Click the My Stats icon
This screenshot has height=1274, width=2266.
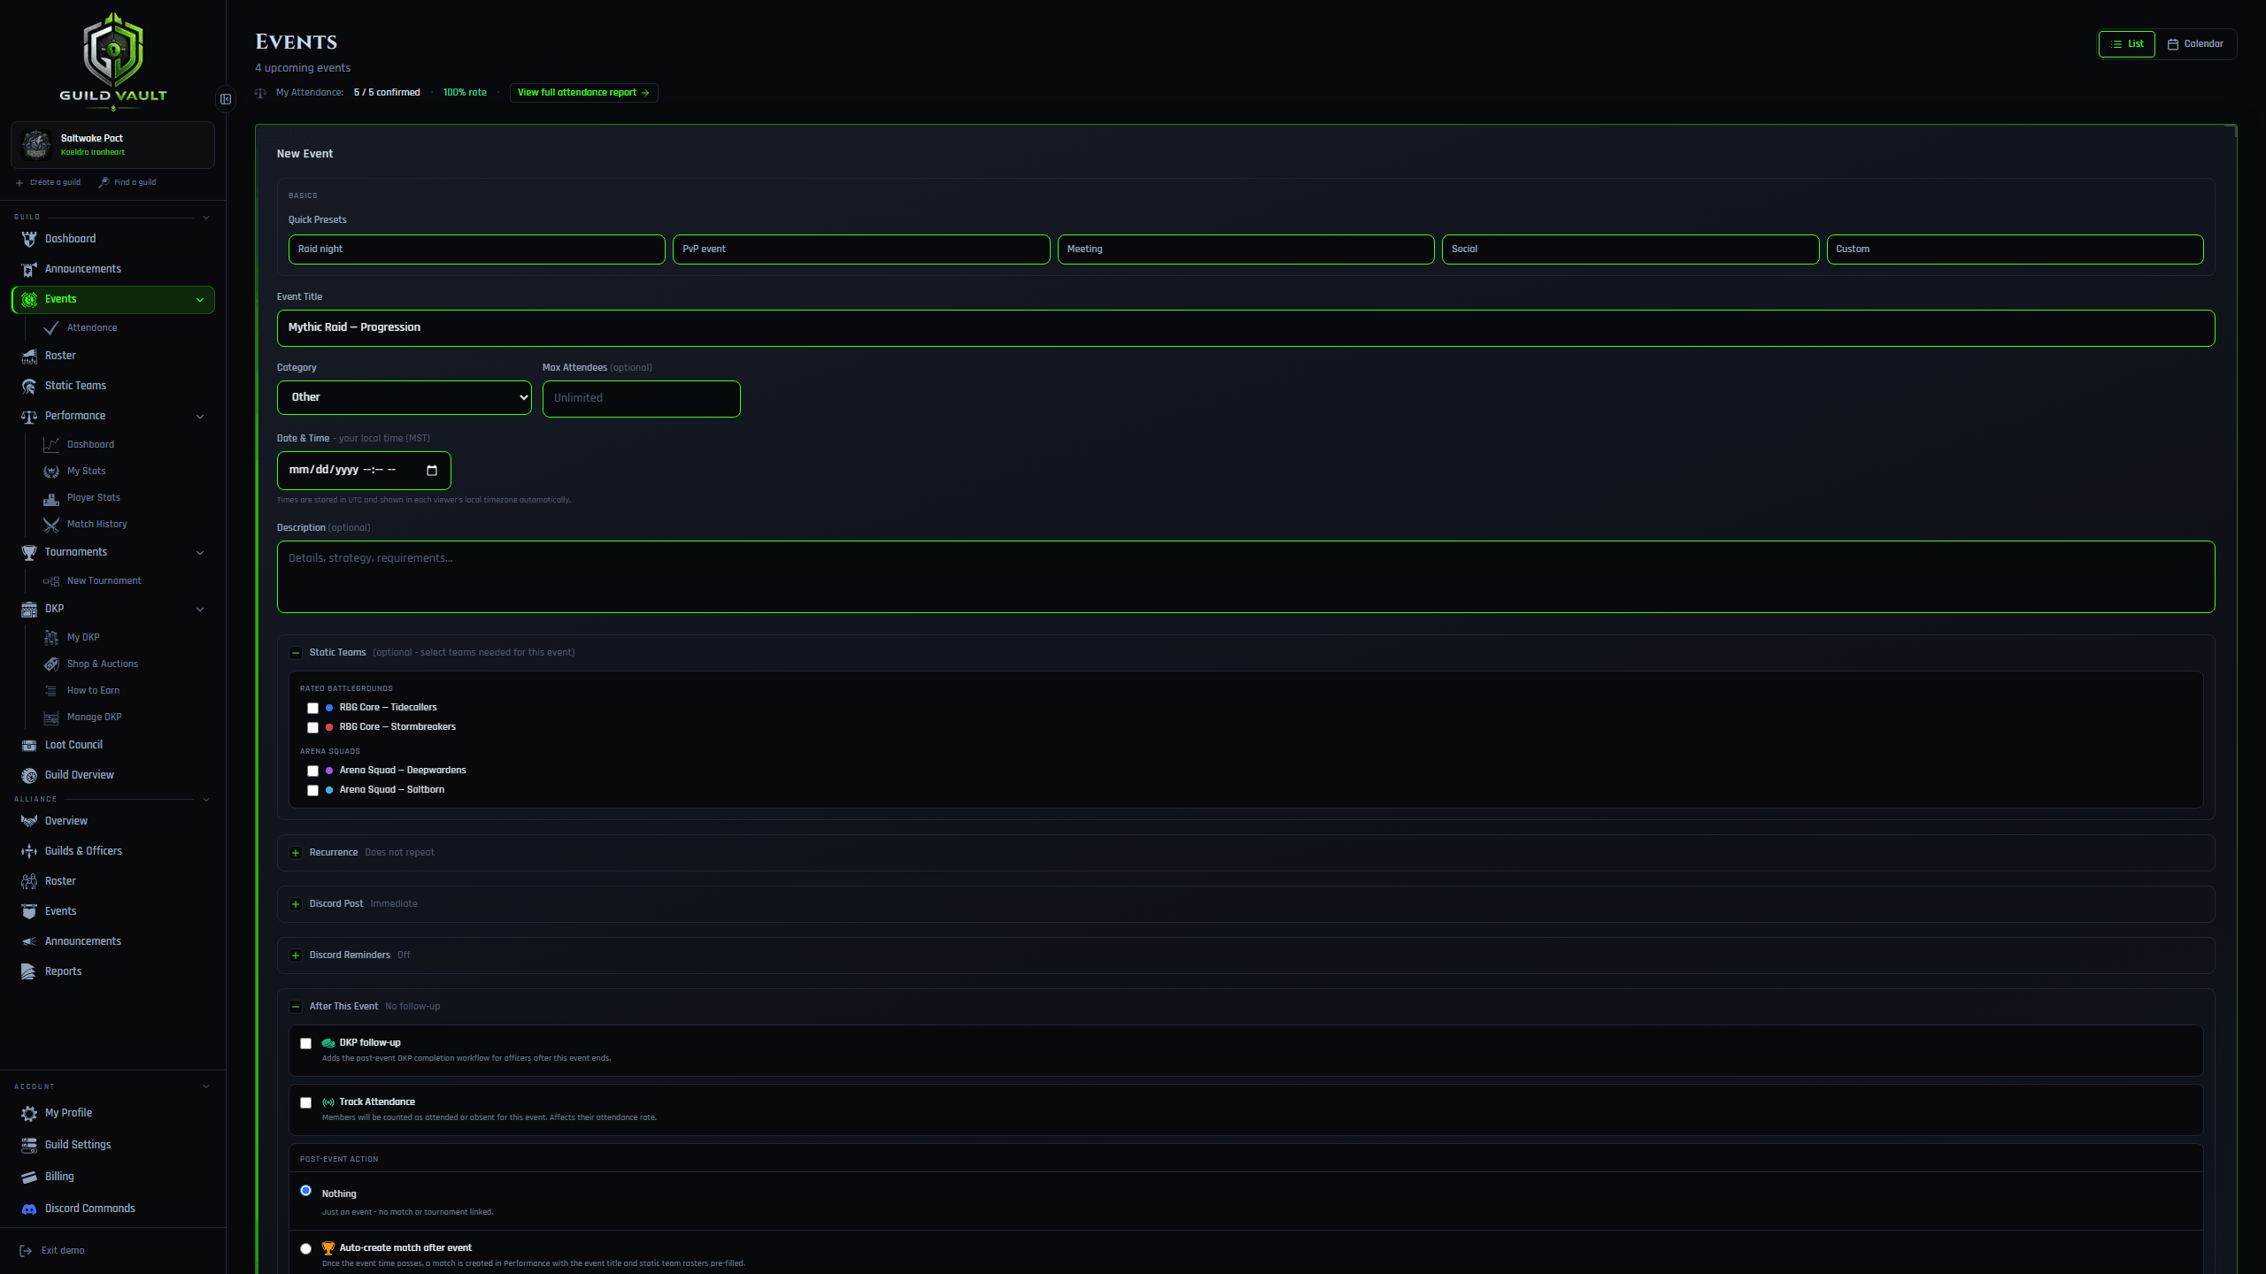tap(51, 472)
